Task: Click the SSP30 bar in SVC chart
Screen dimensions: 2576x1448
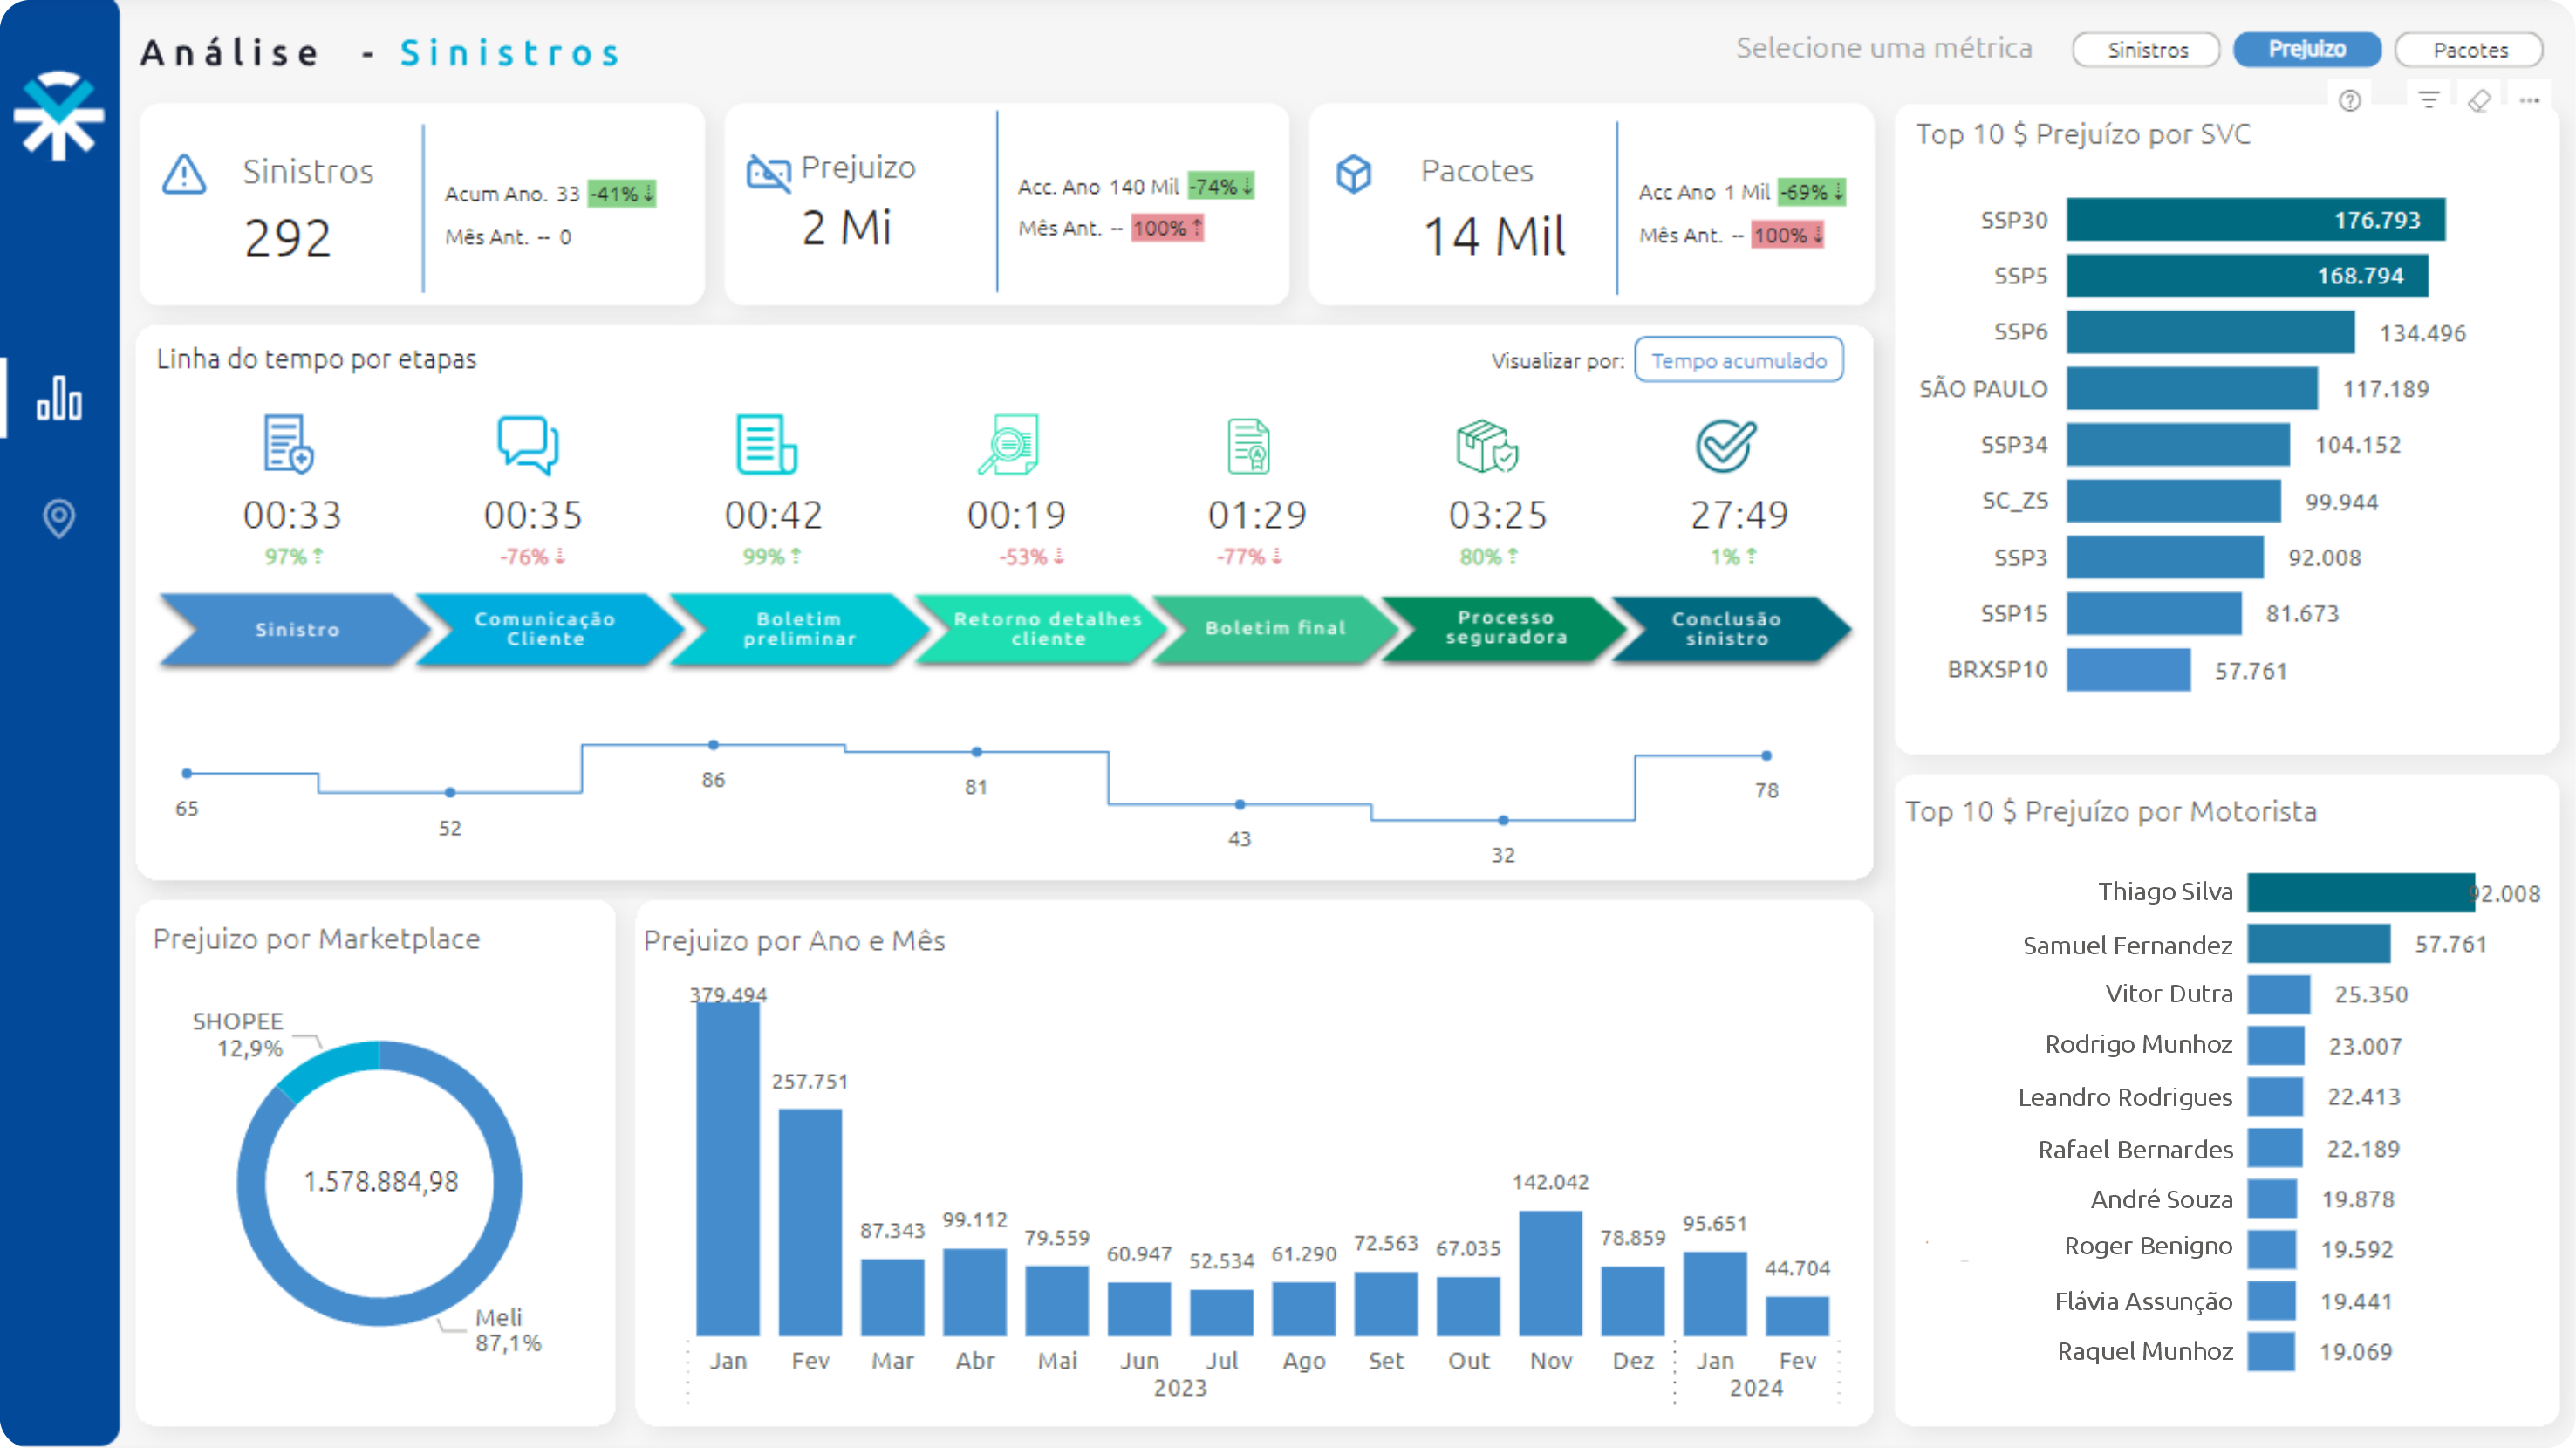Action: pos(2255,220)
